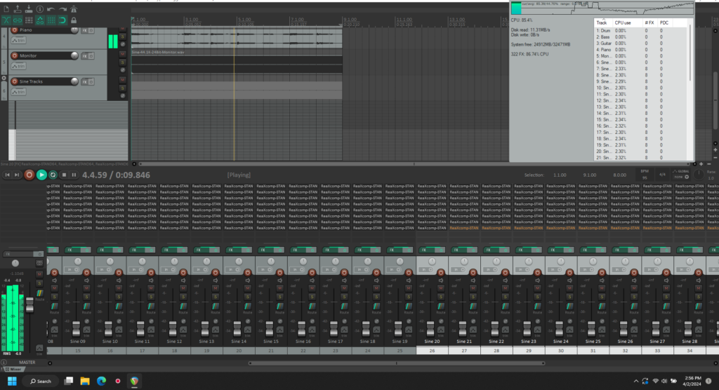The width and height of the screenshot is (719, 390).
Task: Click FX button on Sine 26 channel
Action: [616, 250]
